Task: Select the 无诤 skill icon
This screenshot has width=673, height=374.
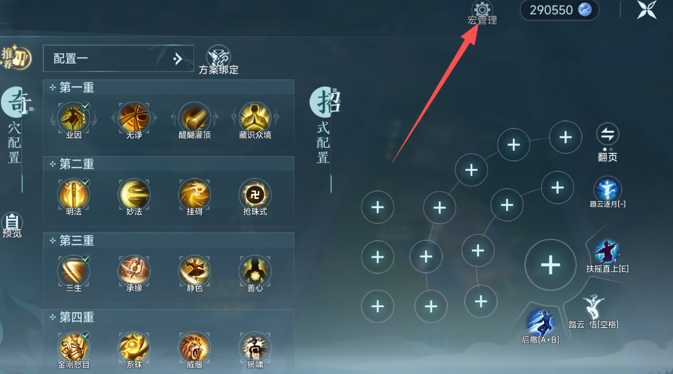Action: 134,118
